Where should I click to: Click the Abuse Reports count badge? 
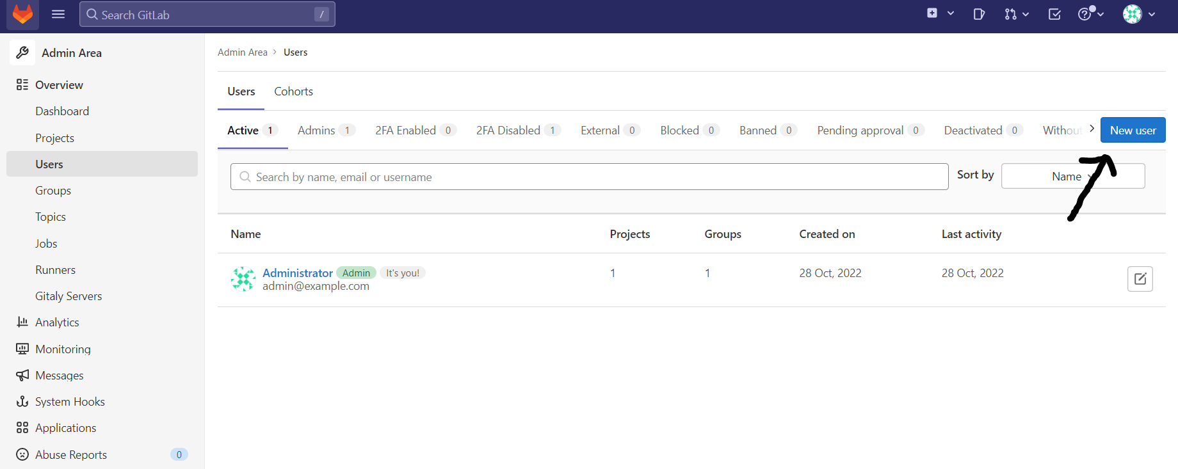tap(179, 454)
